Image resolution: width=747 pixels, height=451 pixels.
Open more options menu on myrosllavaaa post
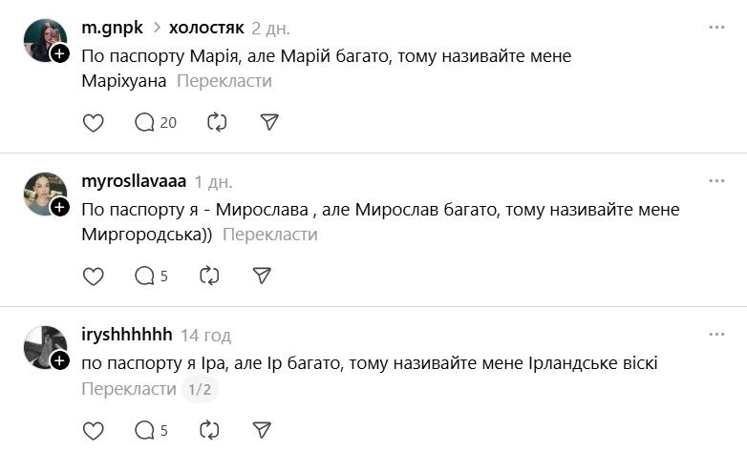717,181
